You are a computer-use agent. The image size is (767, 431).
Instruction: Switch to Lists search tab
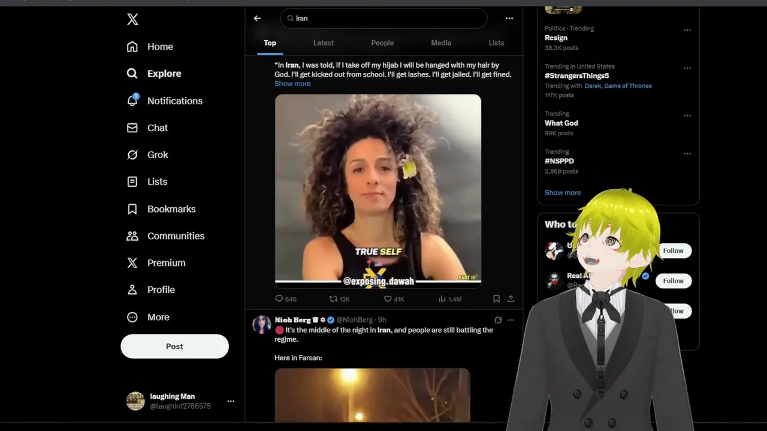pyautogui.click(x=496, y=43)
